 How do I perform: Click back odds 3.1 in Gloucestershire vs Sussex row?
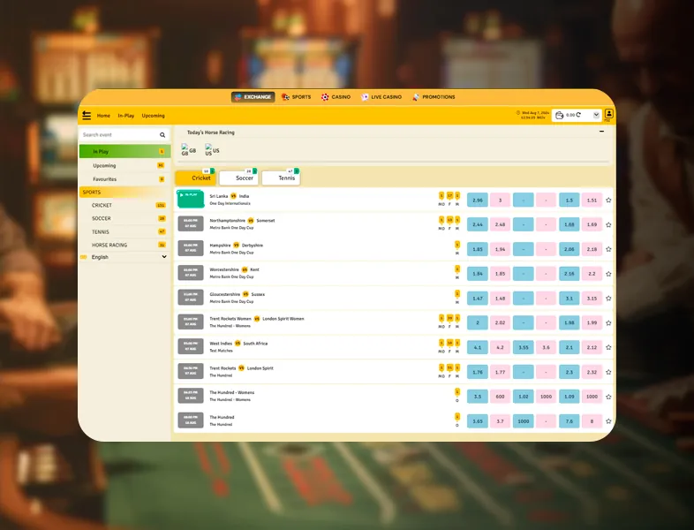click(570, 299)
